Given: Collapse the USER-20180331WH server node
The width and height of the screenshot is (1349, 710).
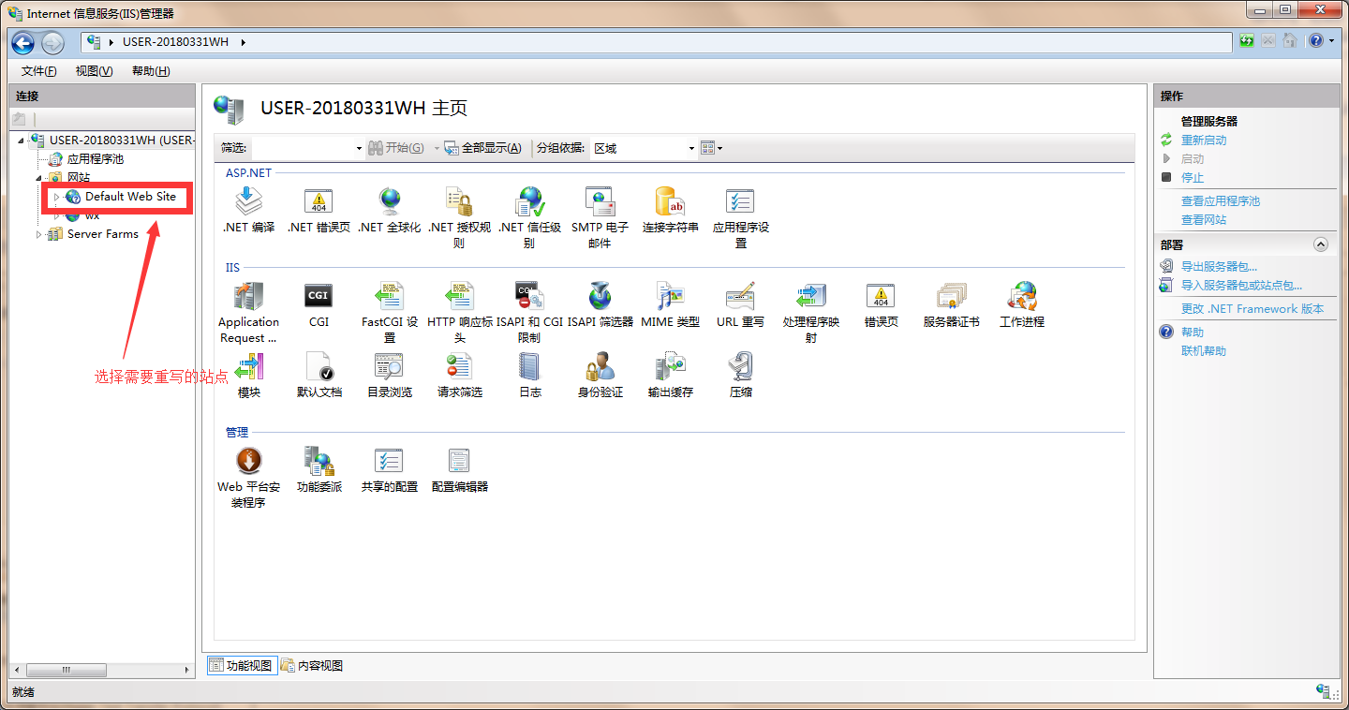Looking at the screenshot, I should 21,141.
